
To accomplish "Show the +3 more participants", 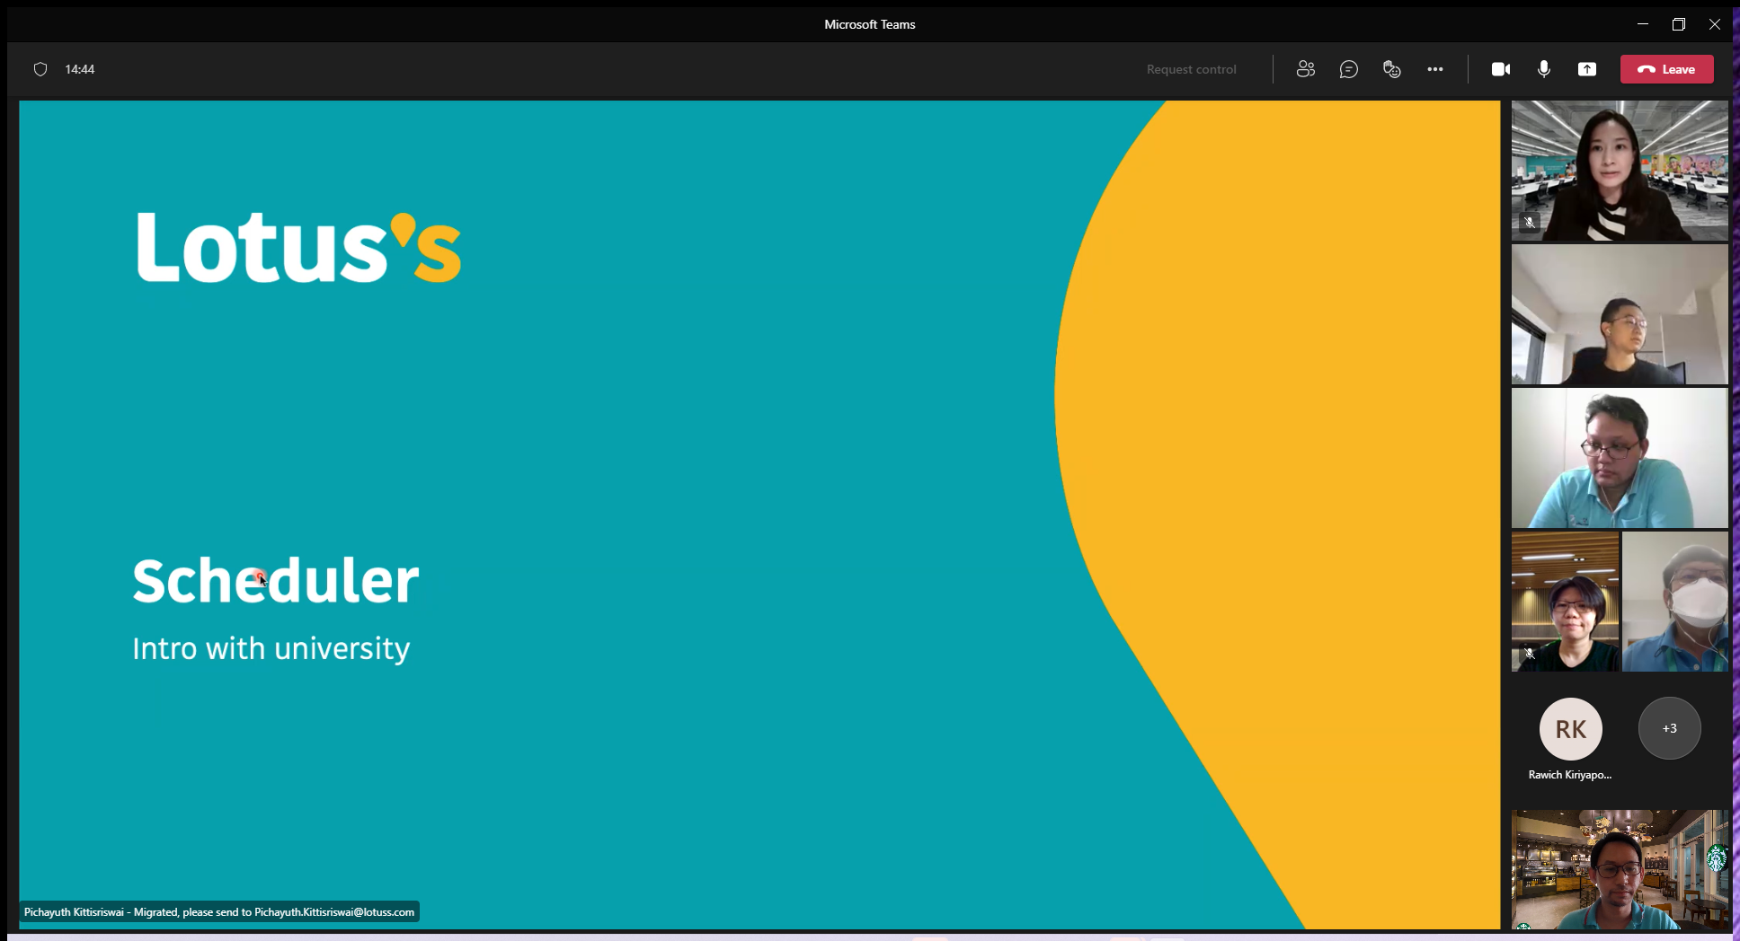I will pyautogui.click(x=1670, y=728).
